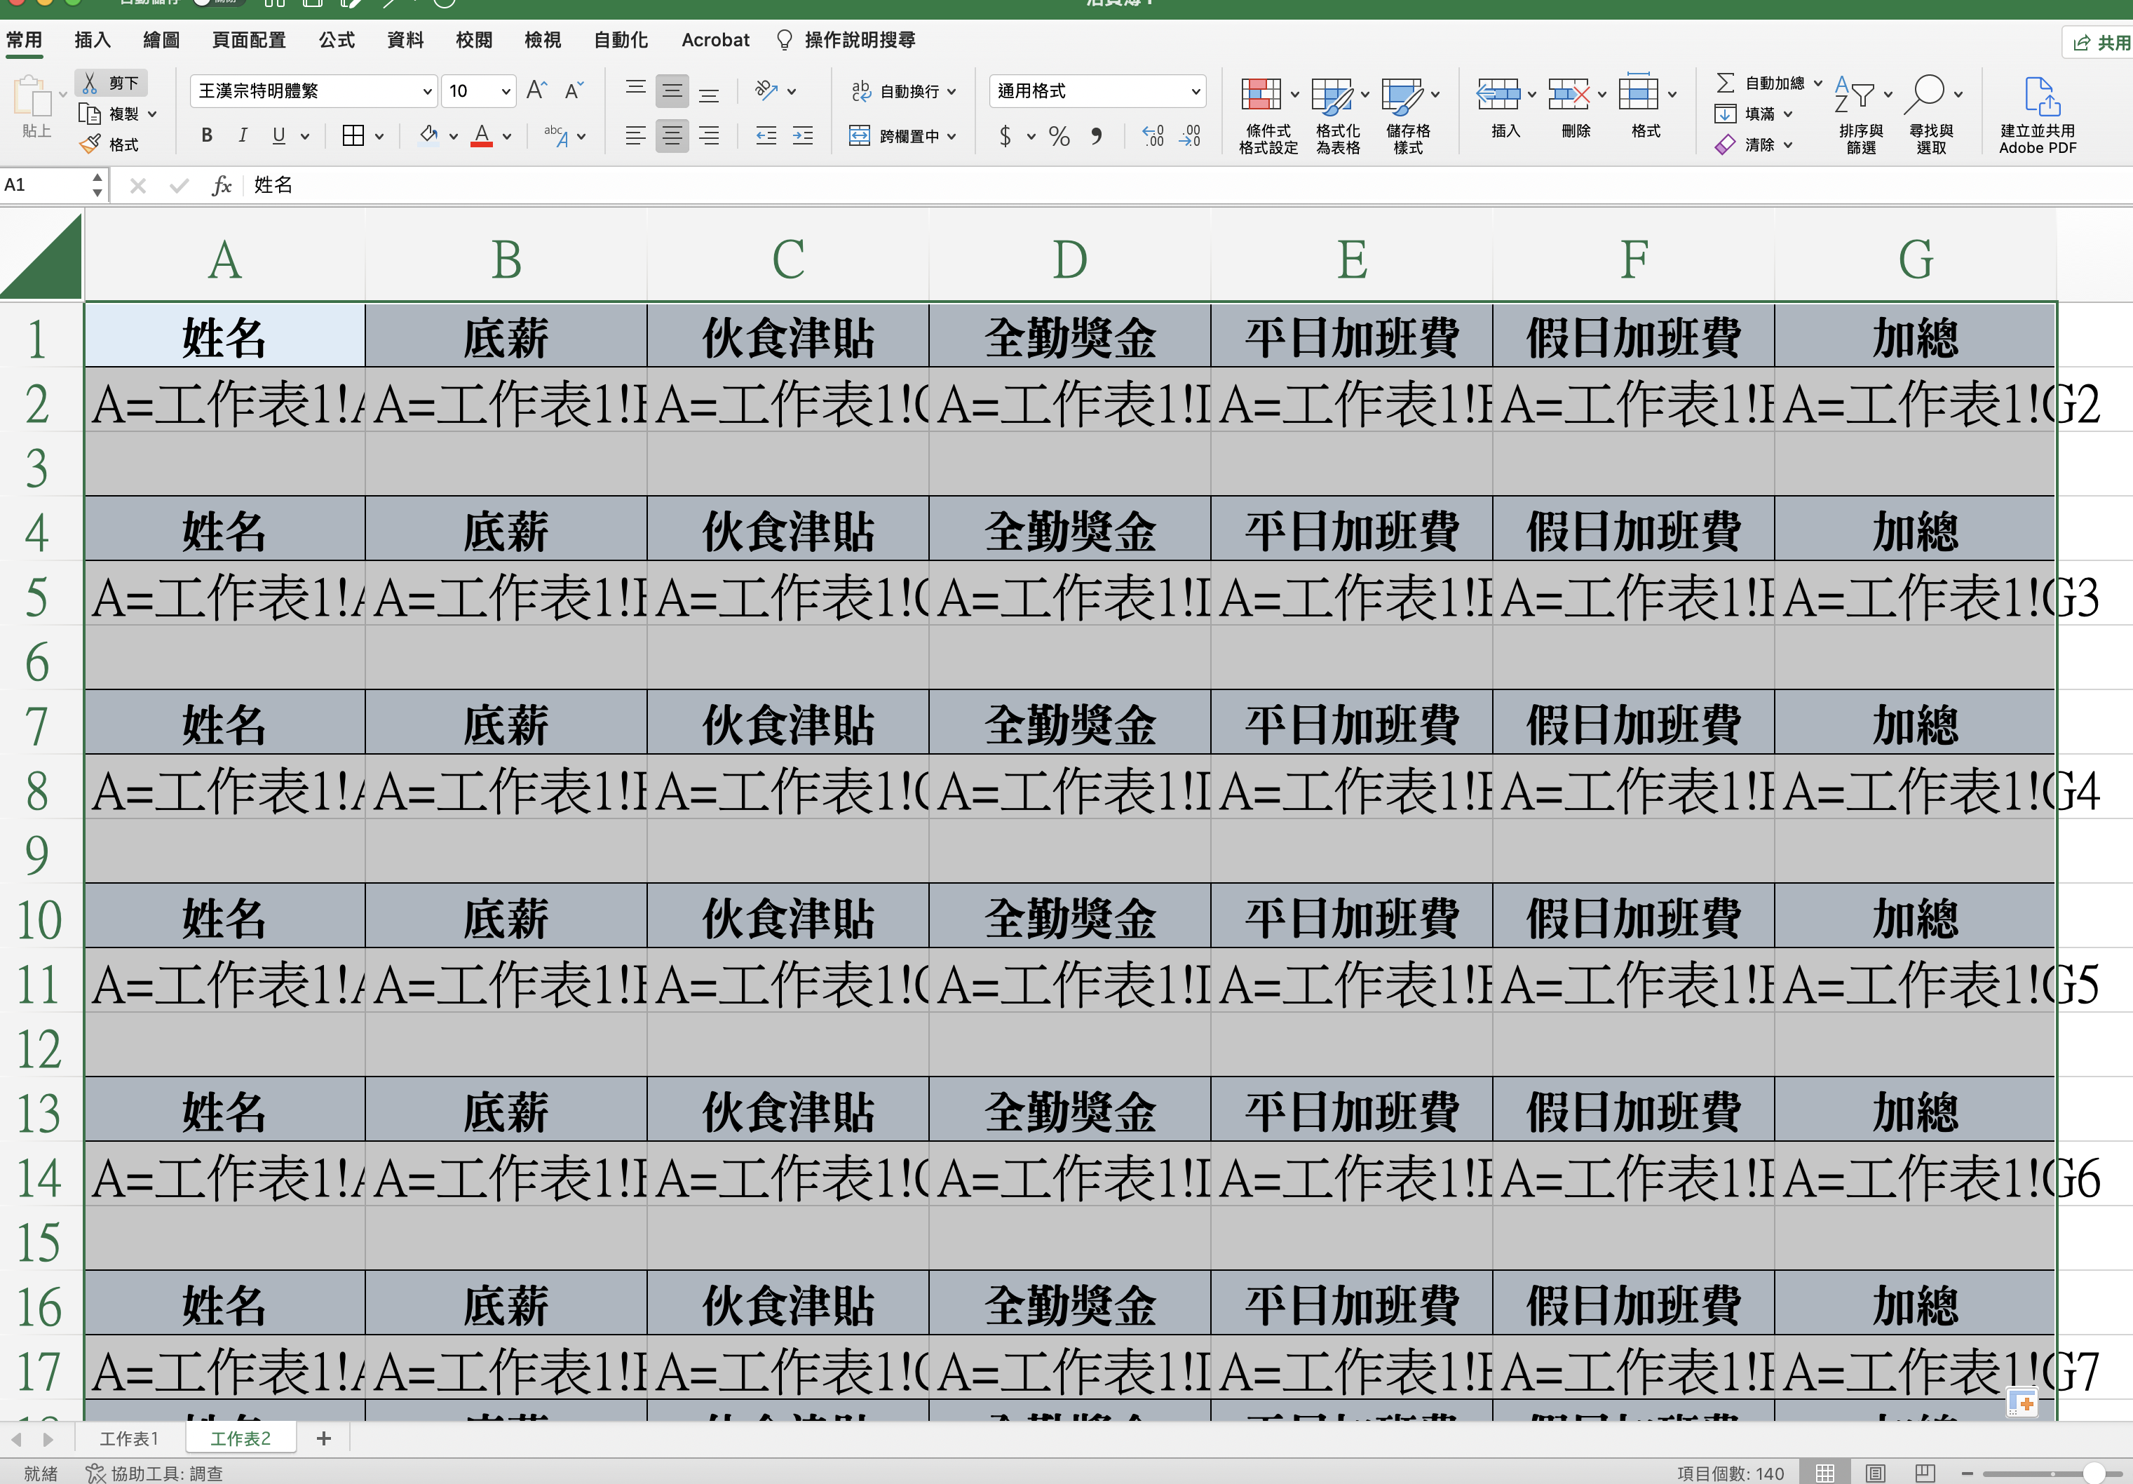The width and height of the screenshot is (2133, 1484).
Task: Toggle Italic formatting
Action: pos(243,135)
